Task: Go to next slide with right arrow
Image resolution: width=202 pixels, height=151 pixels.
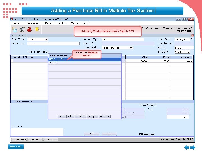Action: coord(192,147)
